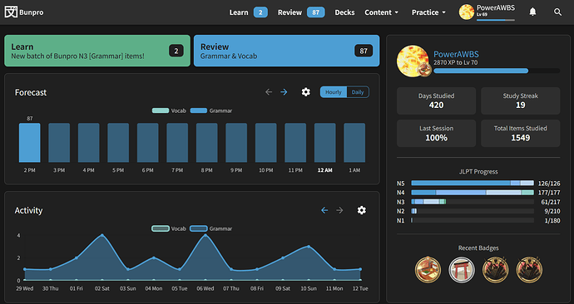Viewport: 574px width, 304px height.
Task: Click the navbar Learn count badge 2
Action: point(260,12)
